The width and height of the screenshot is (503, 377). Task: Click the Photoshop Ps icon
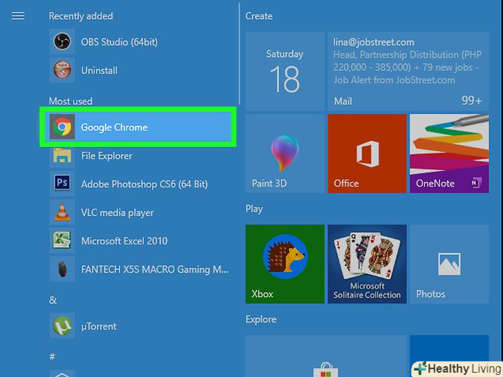point(62,184)
